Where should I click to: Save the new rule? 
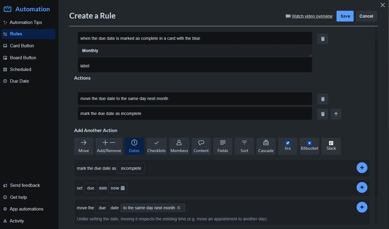coord(345,16)
